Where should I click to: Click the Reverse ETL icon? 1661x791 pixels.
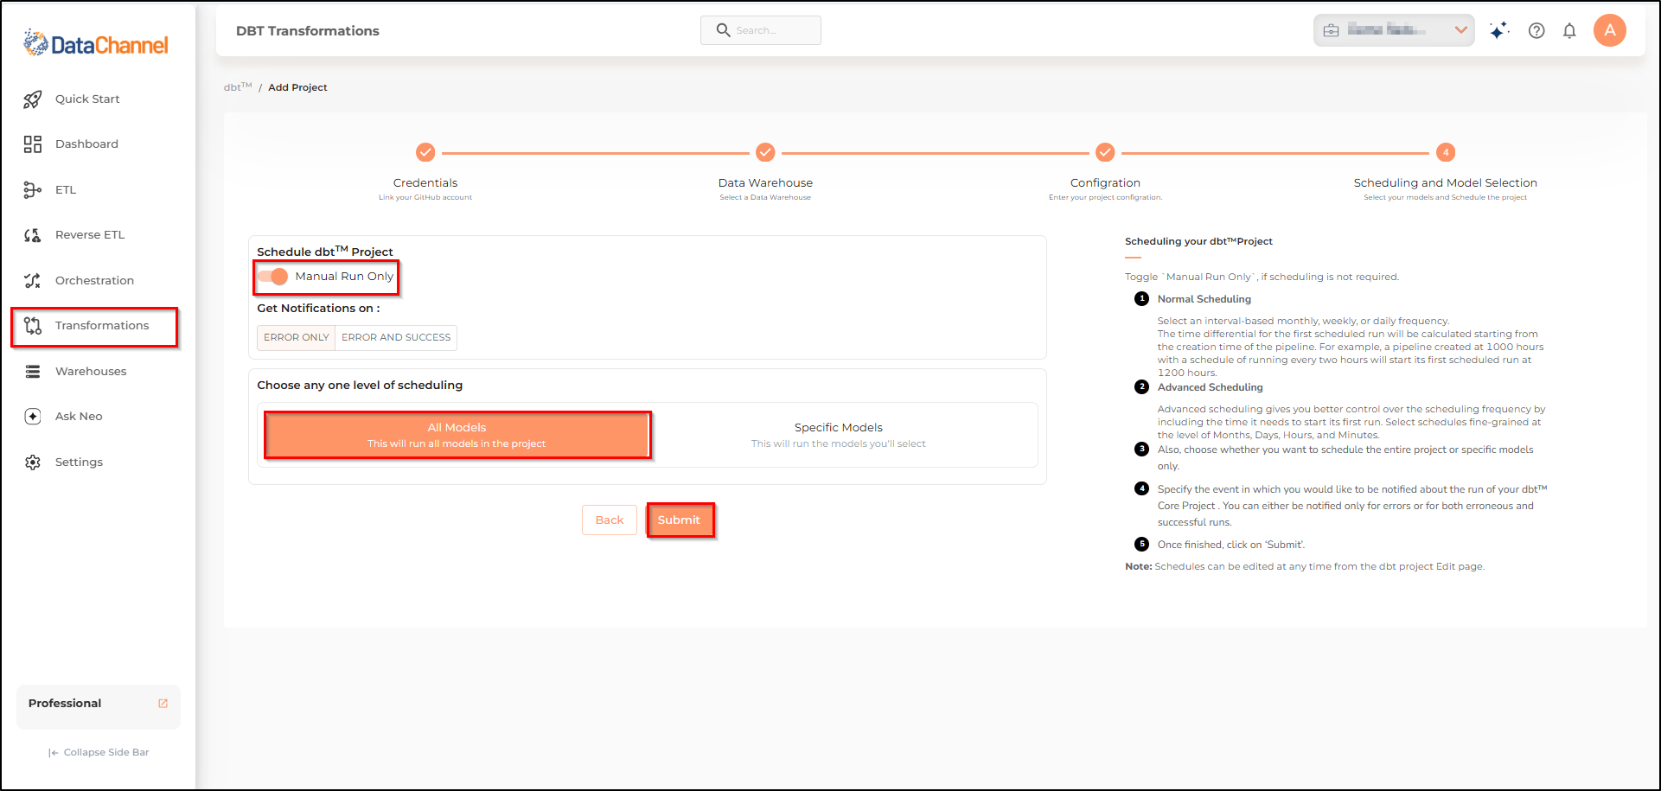pos(33,235)
